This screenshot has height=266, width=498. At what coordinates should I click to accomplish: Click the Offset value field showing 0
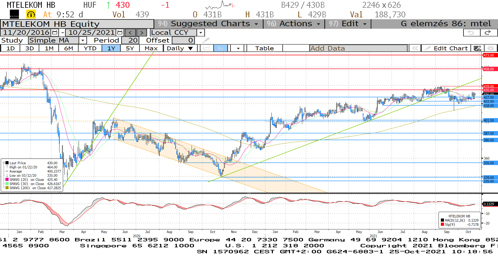point(184,40)
